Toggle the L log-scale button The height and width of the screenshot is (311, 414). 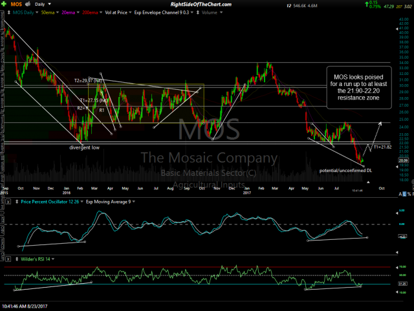[404, 195]
